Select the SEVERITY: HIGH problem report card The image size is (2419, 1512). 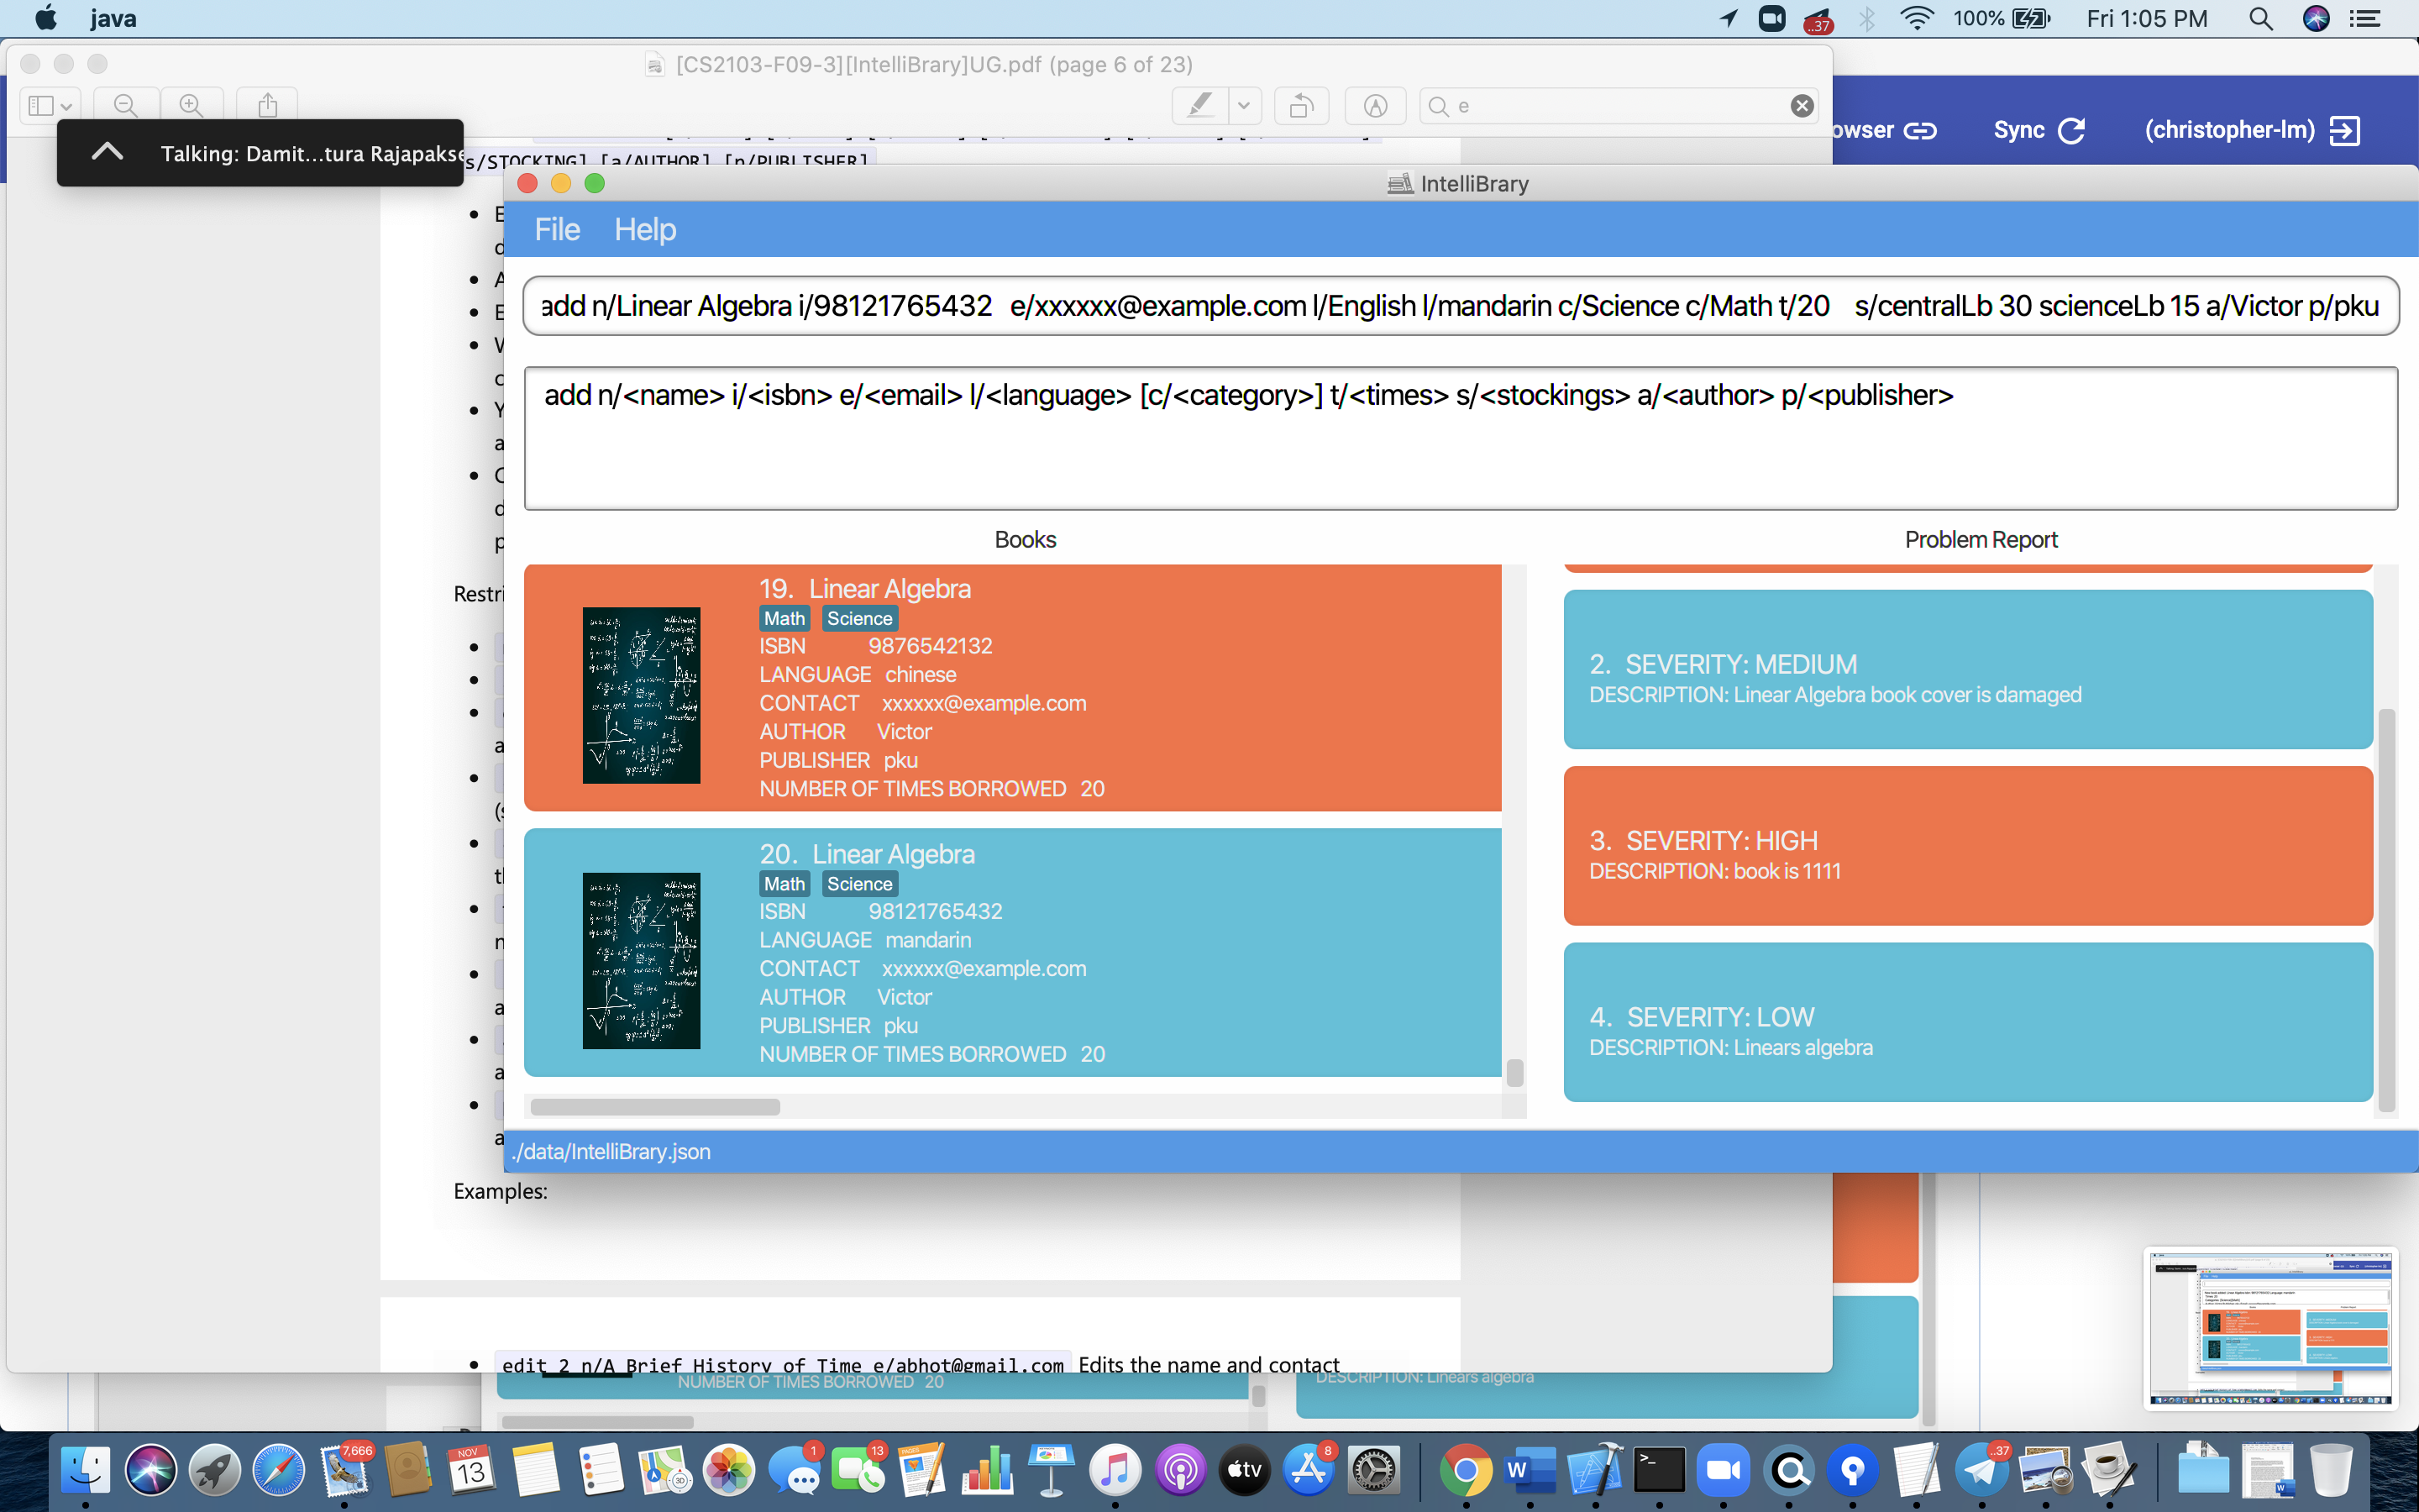point(1967,845)
